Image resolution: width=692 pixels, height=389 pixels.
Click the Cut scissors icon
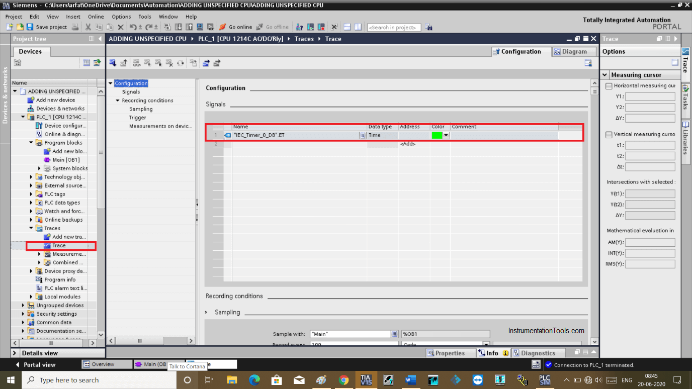(88, 27)
